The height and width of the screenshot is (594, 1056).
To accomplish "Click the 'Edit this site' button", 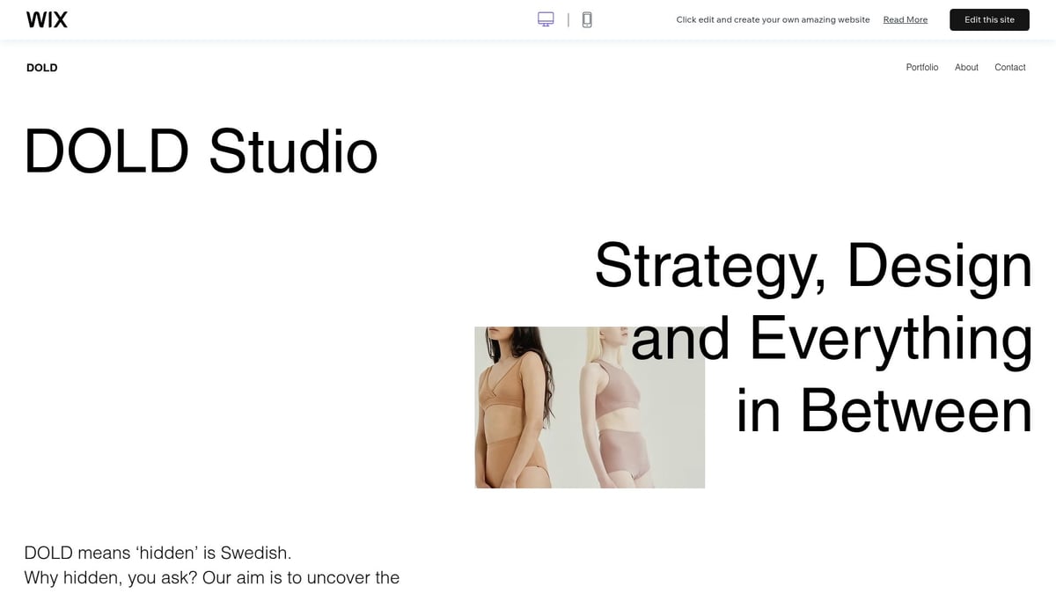I will pos(989,19).
